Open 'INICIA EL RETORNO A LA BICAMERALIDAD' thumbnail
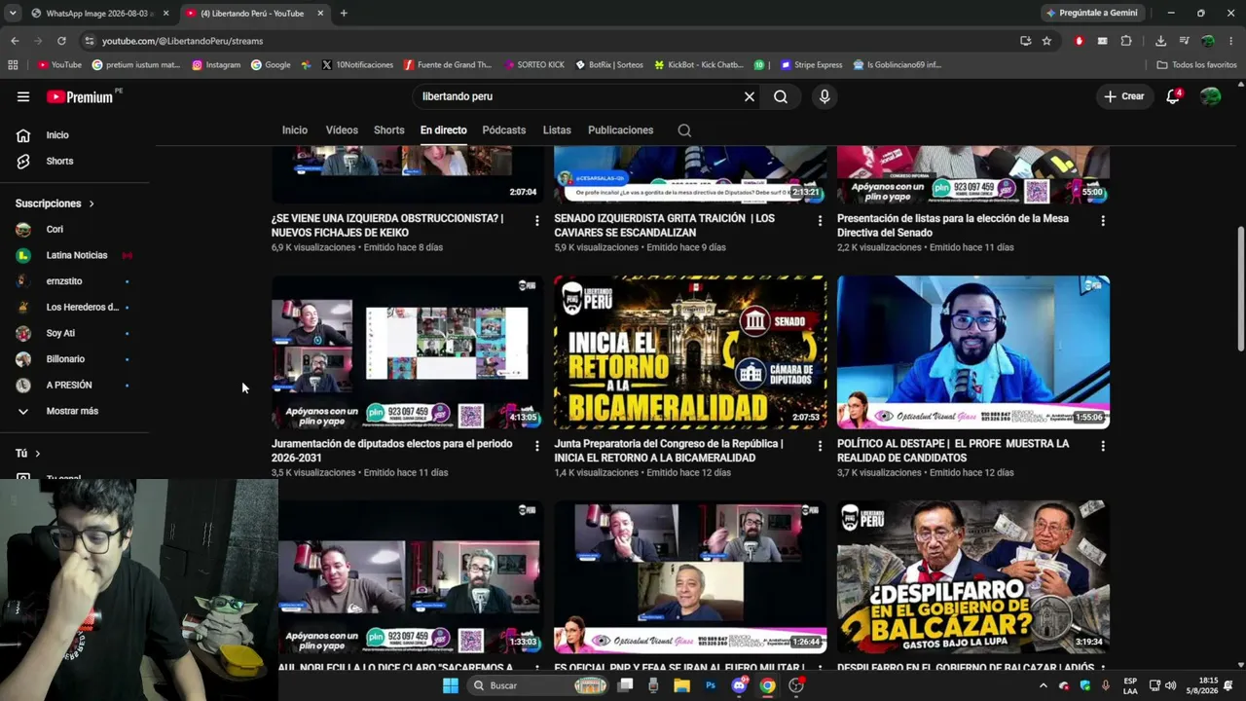This screenshot has width=1246, height=701. pos(690,352)
